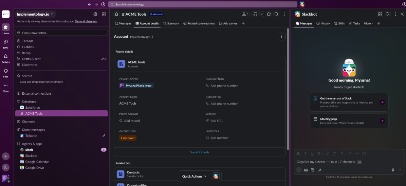The height and width of the screenshot is (186, 406).
Task: Toggle underline formatting in Slackbot composer
Action: point(312,154)
